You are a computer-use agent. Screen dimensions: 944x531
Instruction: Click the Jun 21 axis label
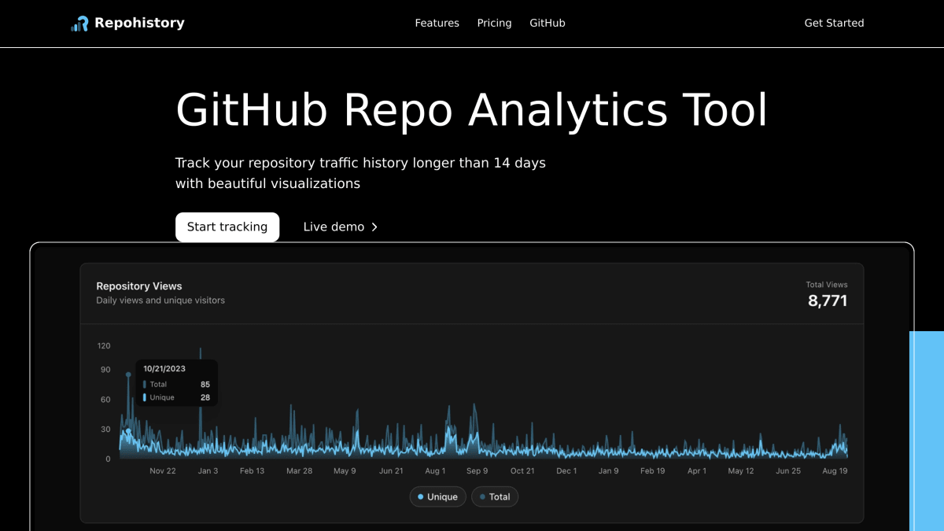pyautogui.click(x=391, y=470)
